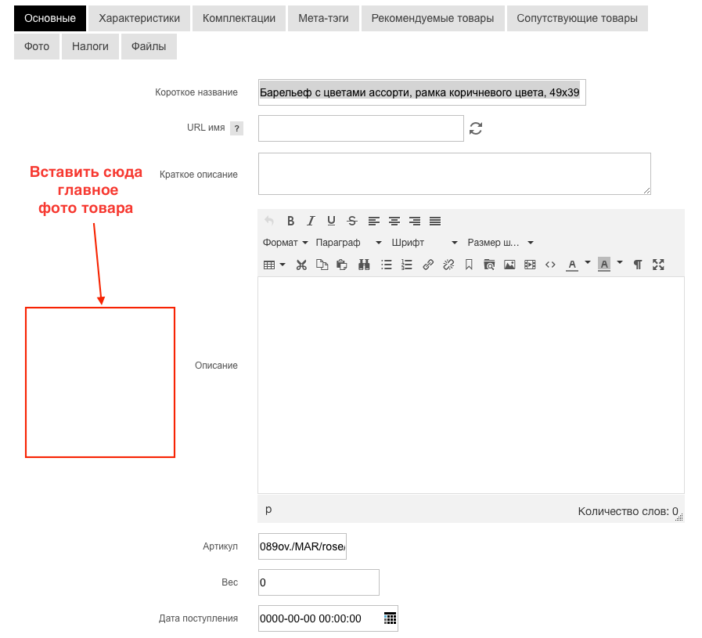Screen dimensions: 702x638
Task: Insert an image via the editor toolbar
Action: click(x=509, y=265)
